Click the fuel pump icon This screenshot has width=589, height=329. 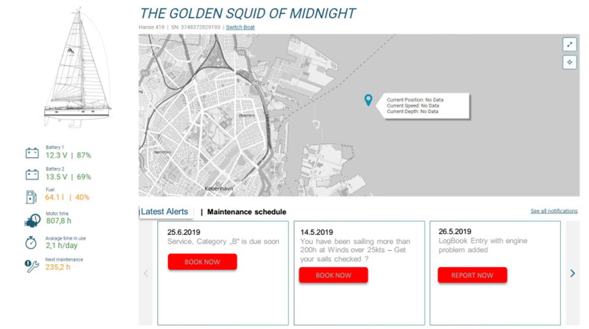click(x=31, y=196)
